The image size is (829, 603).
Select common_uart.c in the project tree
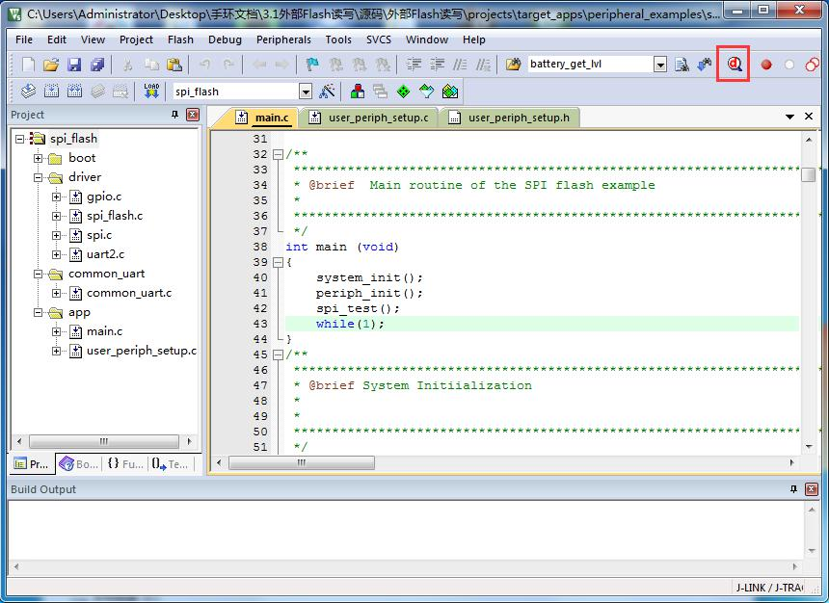[x=129, y=293]
